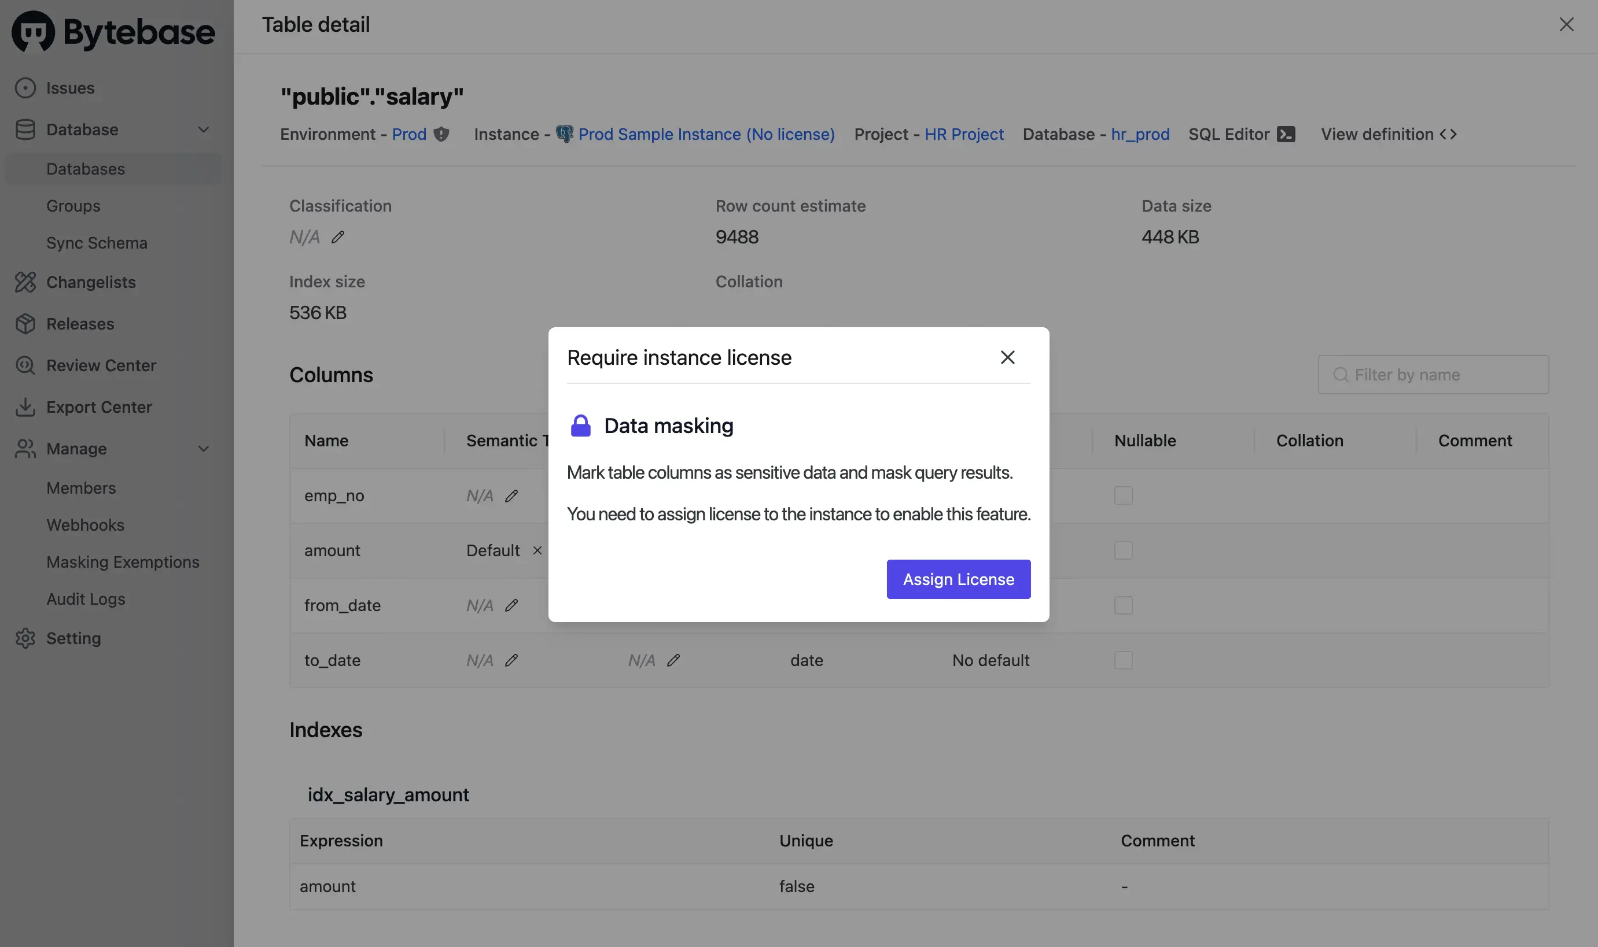1598x947 pixels.
Task: Go to Review Center
Action: point(100,365)
